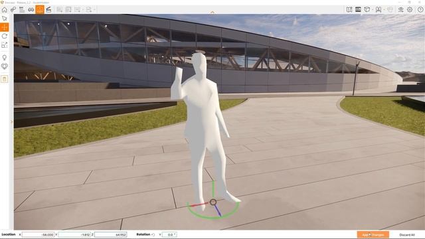Viewport: 425px width, 239px height.
Task: Click the gizmo center handle at the figure's feet
Action: [213, 202]
